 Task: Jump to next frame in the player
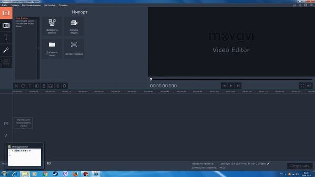click(238, 86)
